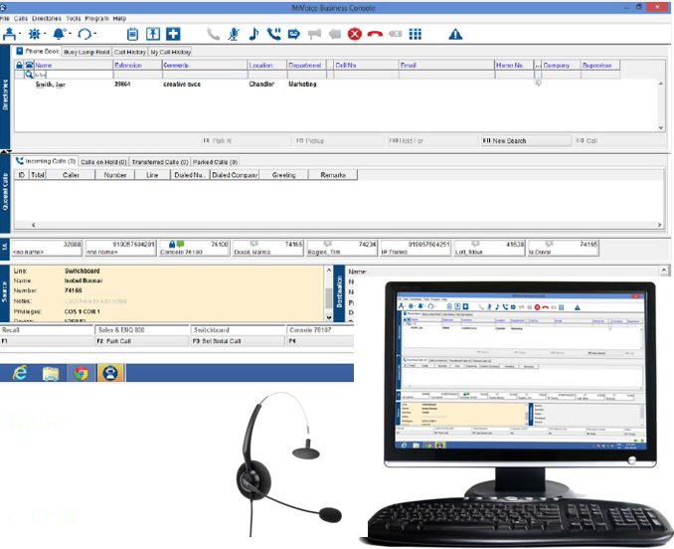This screenshot has width=674, height=549.
Task: Open the Help menu
Action: (x=119, y=19)
